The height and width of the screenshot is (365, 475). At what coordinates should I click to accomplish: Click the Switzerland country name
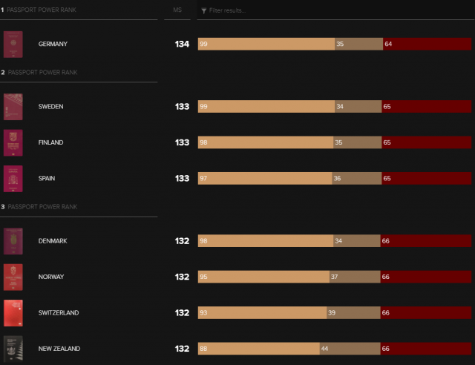point(59,313)
